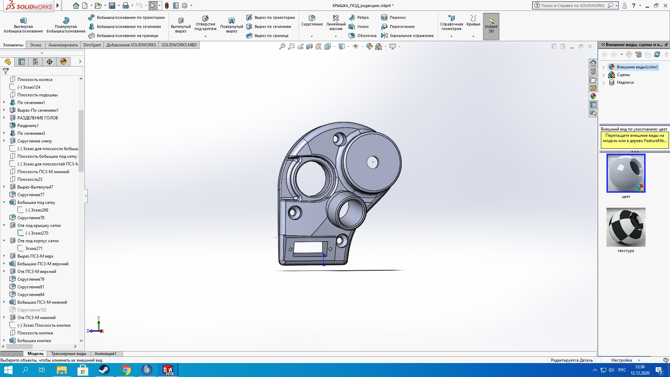Click Вырез по сечениям

[x=269, y=27]
